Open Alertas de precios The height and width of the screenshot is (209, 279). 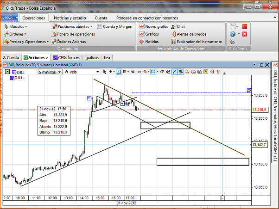tap(189, 34)
